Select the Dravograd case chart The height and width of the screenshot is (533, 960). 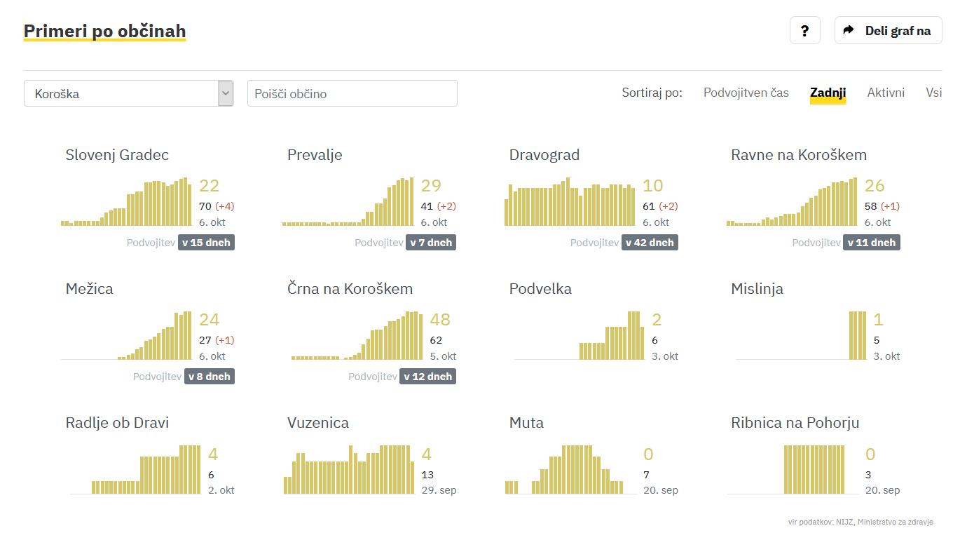click(x=570, y=204)
